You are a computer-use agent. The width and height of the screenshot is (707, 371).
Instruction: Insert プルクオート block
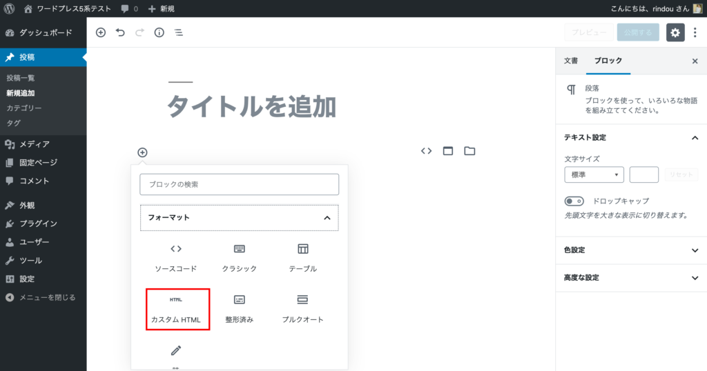pyautogui.click(x=303, y=310)
